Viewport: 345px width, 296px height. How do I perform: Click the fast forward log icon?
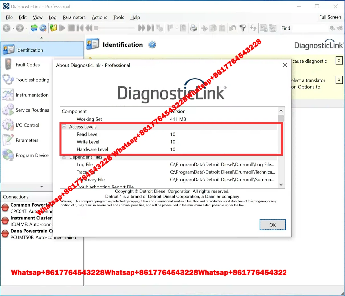tap(141, 28)
